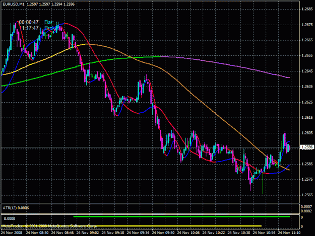Click the 1.2575 price axis label
The height and width of the screenshot is (236, 315).
pos(307,180)
